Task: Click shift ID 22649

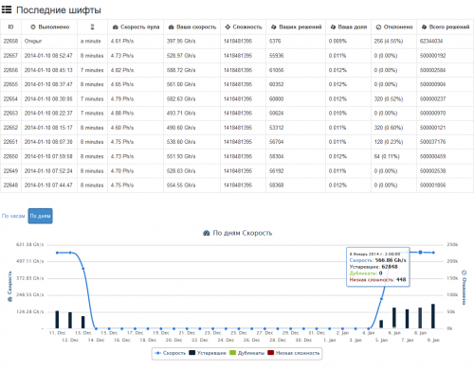Action: tap(10, 171)
